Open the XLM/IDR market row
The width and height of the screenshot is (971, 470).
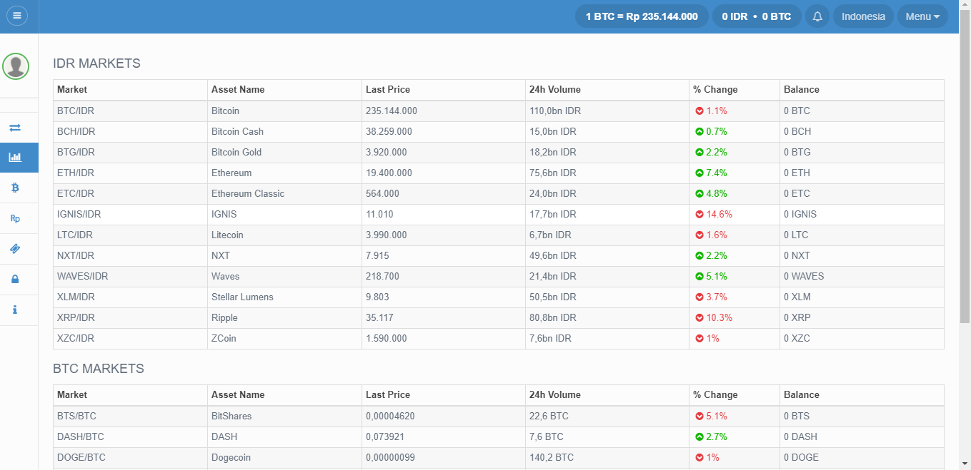pyautogui.click(x=499, y=297)
